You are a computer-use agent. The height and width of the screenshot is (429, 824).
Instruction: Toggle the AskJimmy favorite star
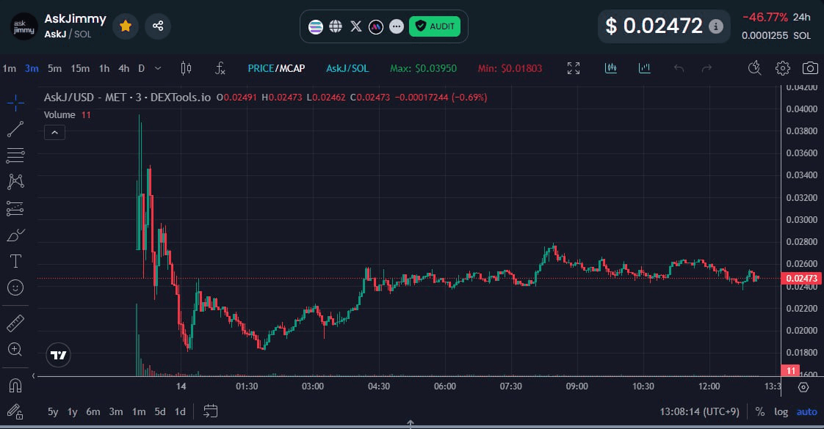click(x=126, y=26)
